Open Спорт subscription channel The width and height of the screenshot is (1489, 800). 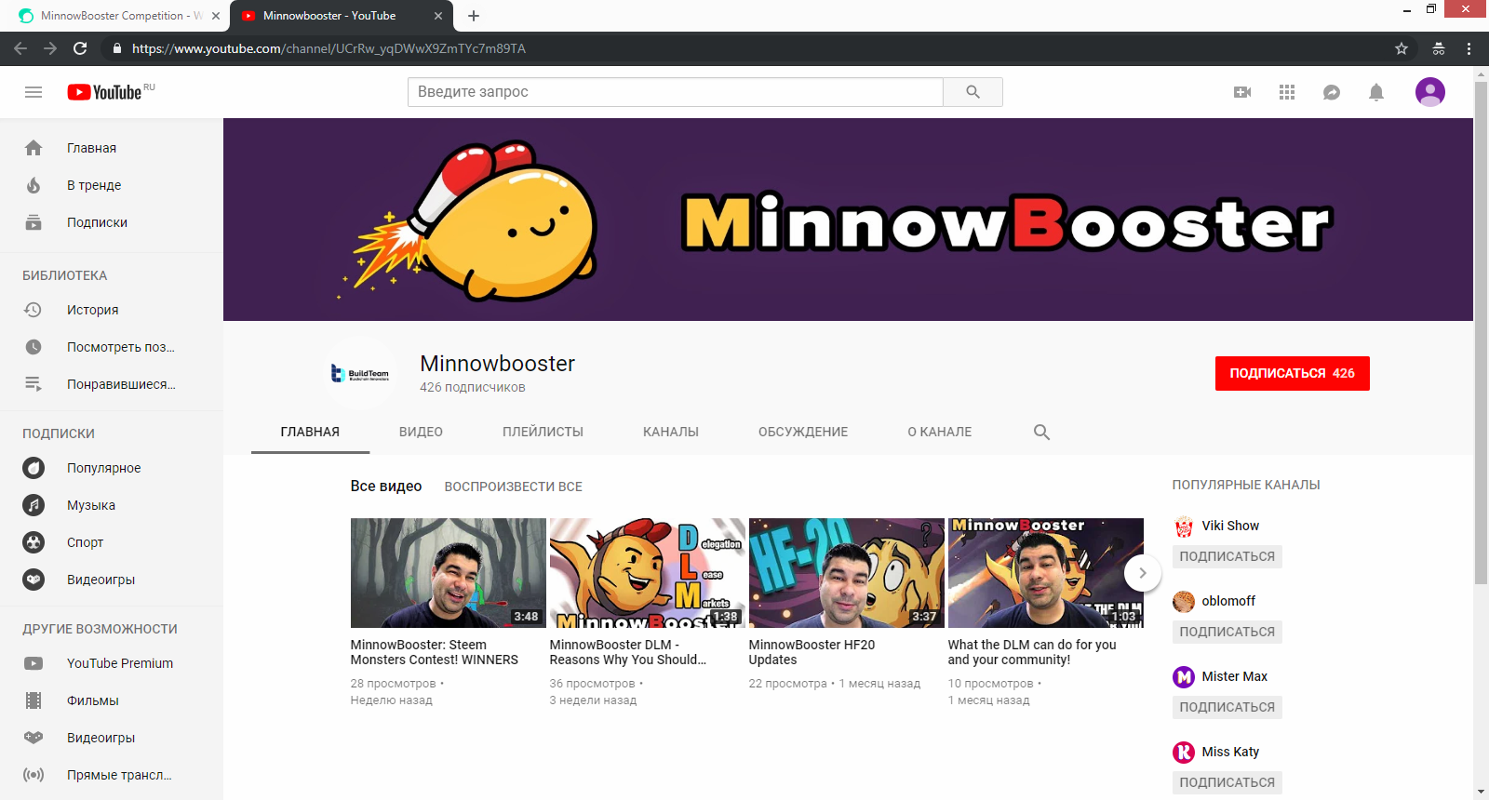pos(112,542)
